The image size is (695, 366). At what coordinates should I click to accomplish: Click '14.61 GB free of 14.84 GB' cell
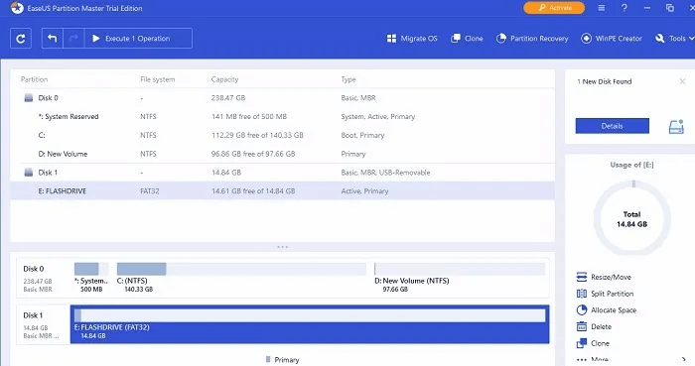(253, 190)
